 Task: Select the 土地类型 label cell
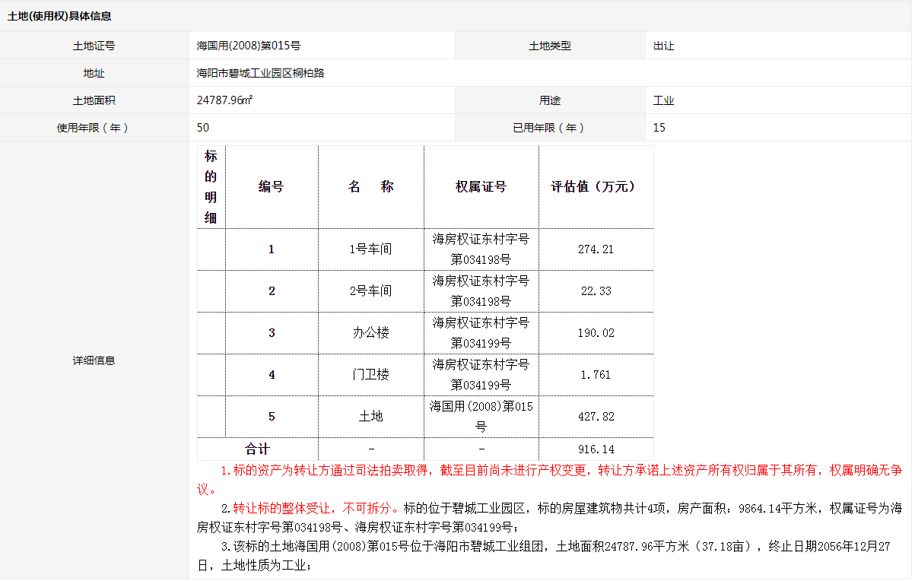[x=550, y=46]
